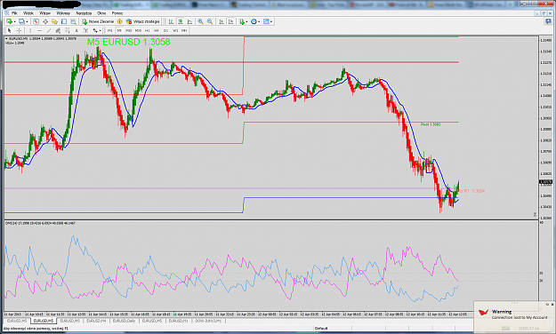Expand the Profiles dropdown arrow

point(27,21)
